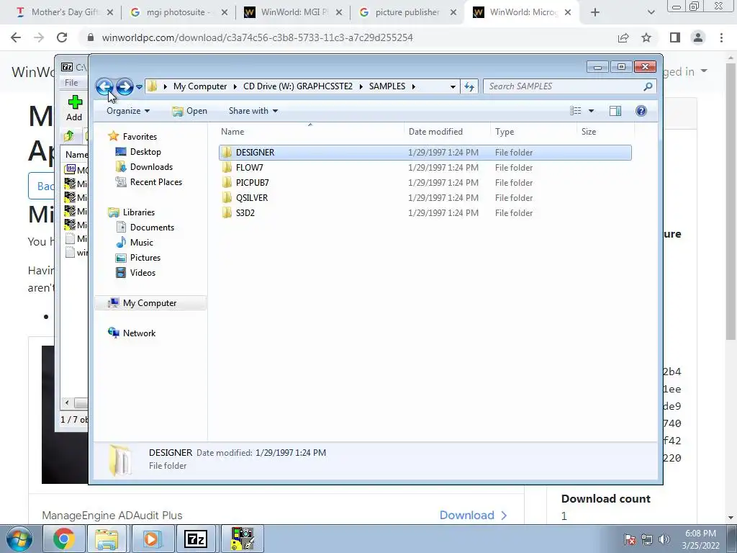
Task: Select CD Drive (W:) GRAPHCSSTE2 breadcrumb
Action: [297, 86]
